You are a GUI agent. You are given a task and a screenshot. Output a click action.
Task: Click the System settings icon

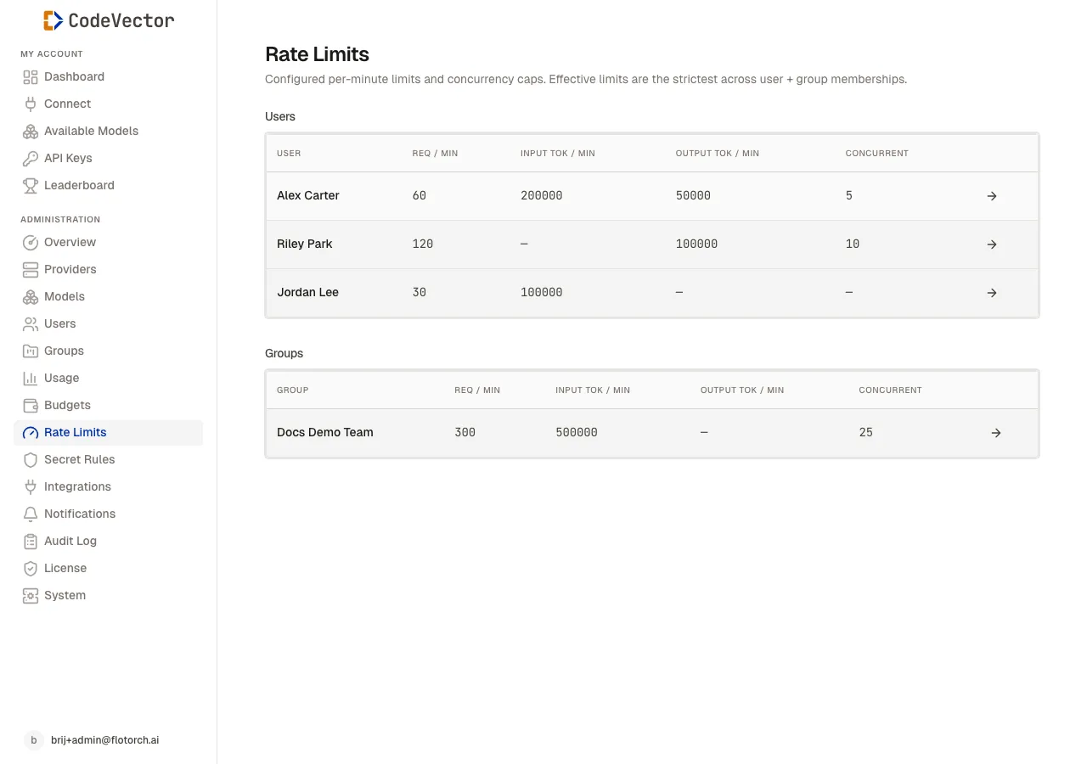click(x=31, y=596)
